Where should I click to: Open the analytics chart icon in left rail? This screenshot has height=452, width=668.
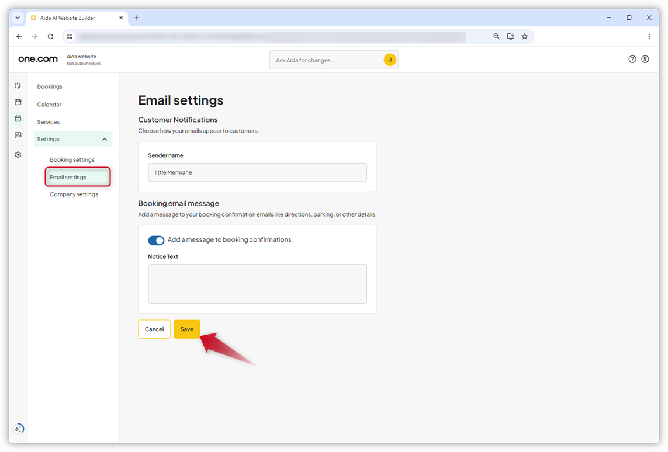point(18,135)
